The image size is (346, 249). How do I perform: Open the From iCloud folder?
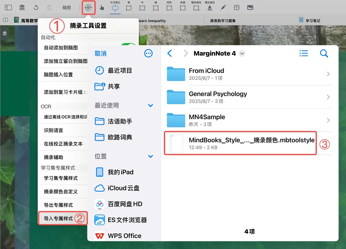pyautogui.click(x=249, y=74)
